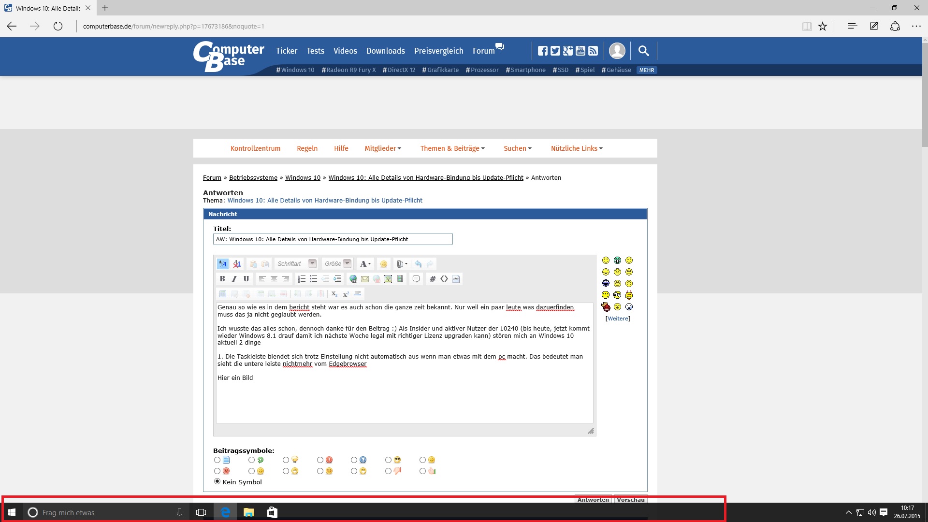This screenshot has width=928, height=522.
Task: Insert a link with globe icon
Action: click(x=353, y=279)
